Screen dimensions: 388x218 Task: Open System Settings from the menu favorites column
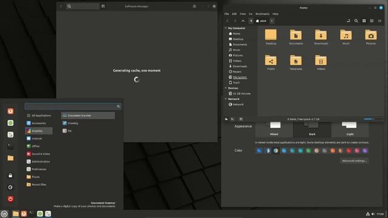(x=10, y=134)
